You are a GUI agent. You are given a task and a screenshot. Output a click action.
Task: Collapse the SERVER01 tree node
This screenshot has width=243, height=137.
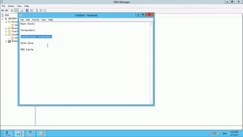pyautogui.click(x=3, y=19)
